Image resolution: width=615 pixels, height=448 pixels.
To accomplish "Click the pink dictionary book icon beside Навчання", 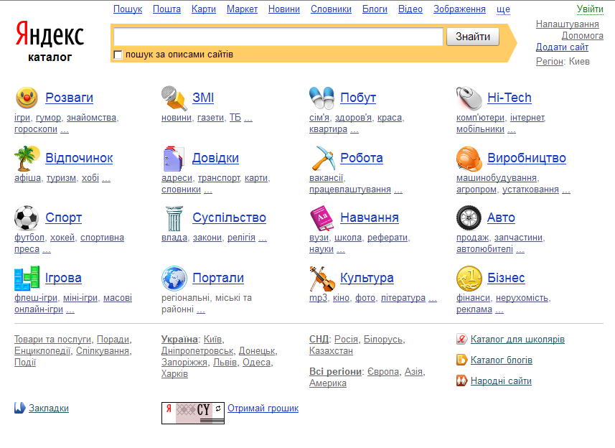I will (321, 218).
